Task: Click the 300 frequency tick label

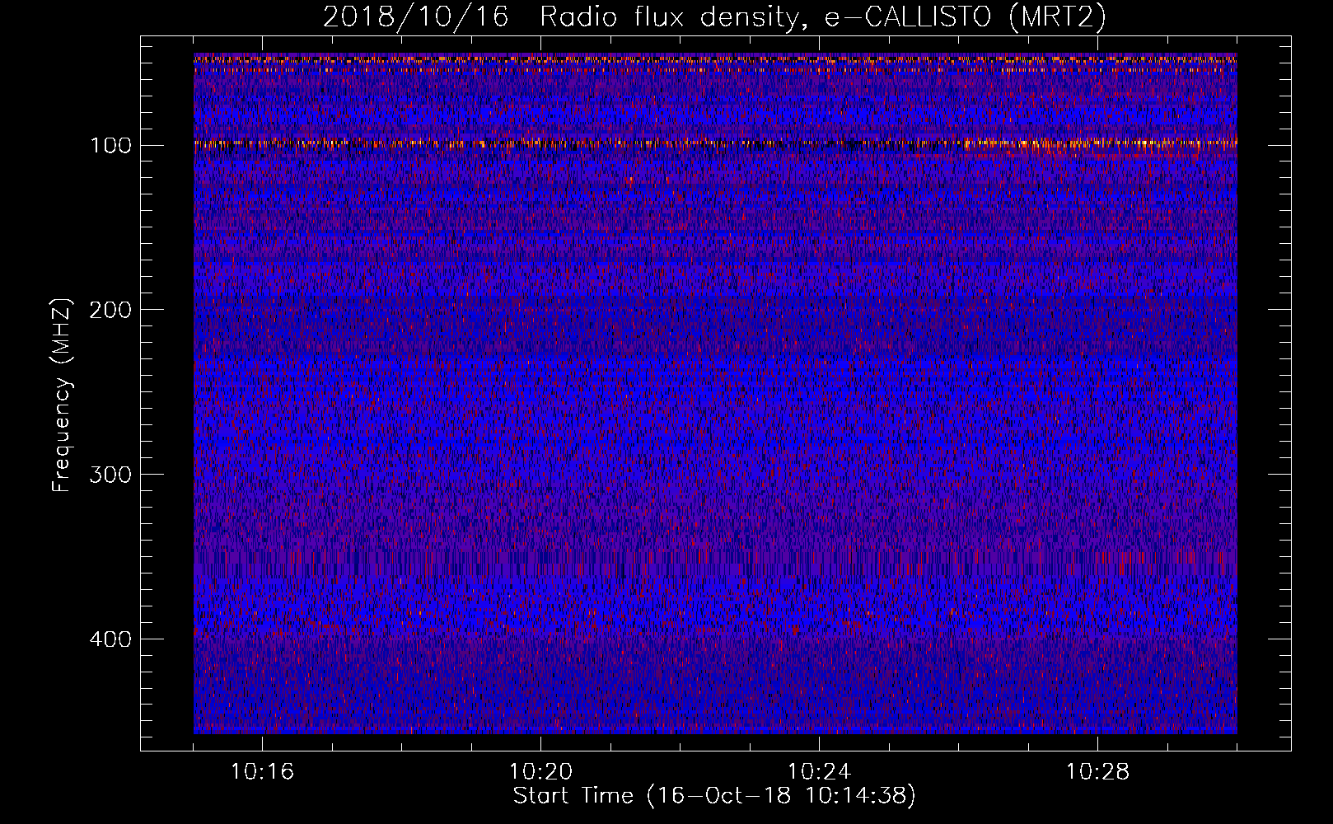Action: pyautogui.click(x=110, y=475)
